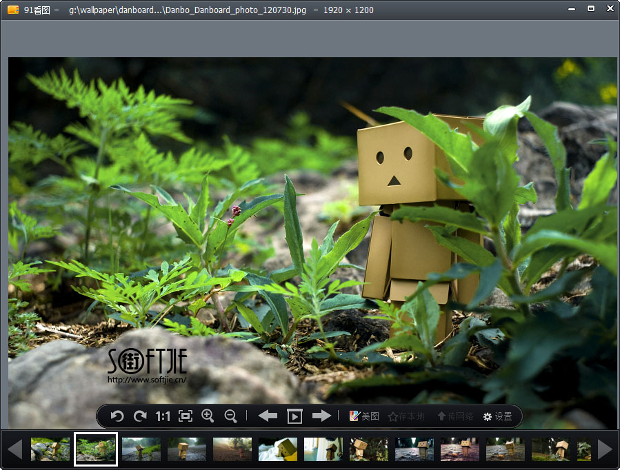Open the 美图 photo editor
This screenshot has width=620, height=470.
click(364, 416)
